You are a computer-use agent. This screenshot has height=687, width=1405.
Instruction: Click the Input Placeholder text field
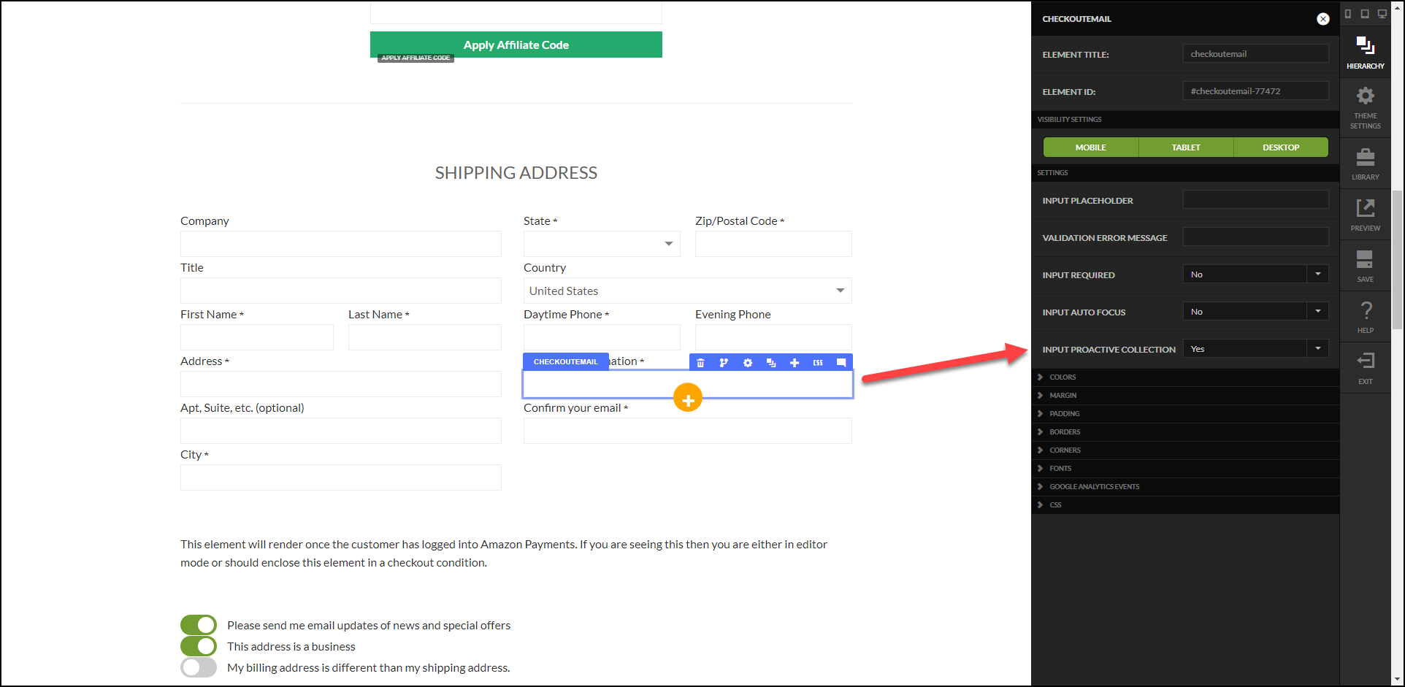pyautogui.click(x=1255, y=200)
